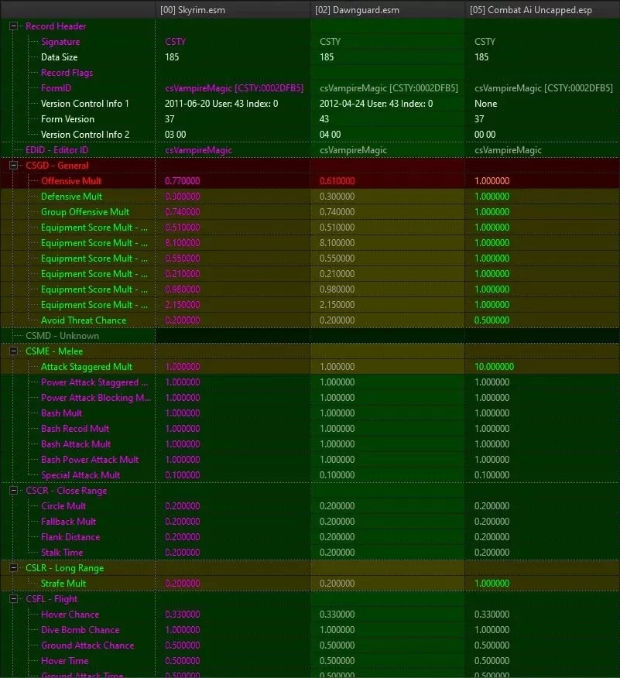
Task: Collapse the CSFL - Flight group
Action: pyautogui.click(x=13, y=599)
